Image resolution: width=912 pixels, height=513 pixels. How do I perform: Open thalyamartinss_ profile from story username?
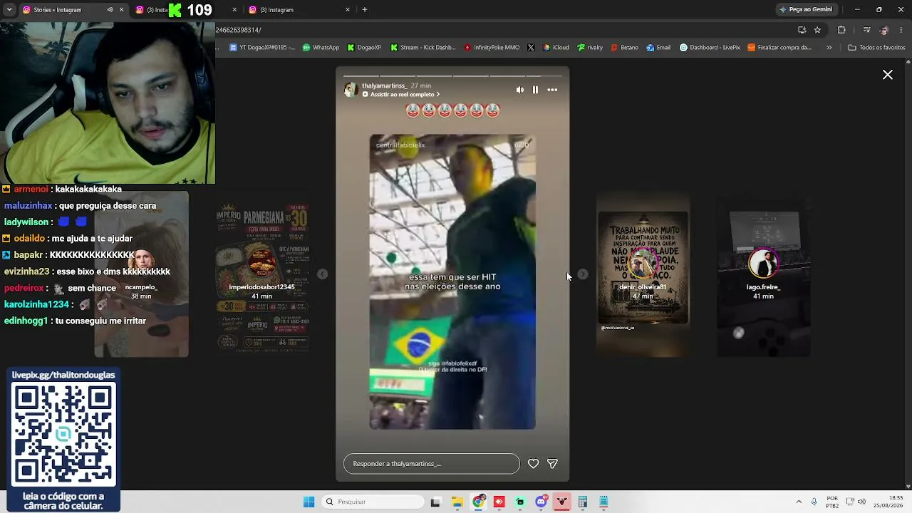click(x=384, y=85)
